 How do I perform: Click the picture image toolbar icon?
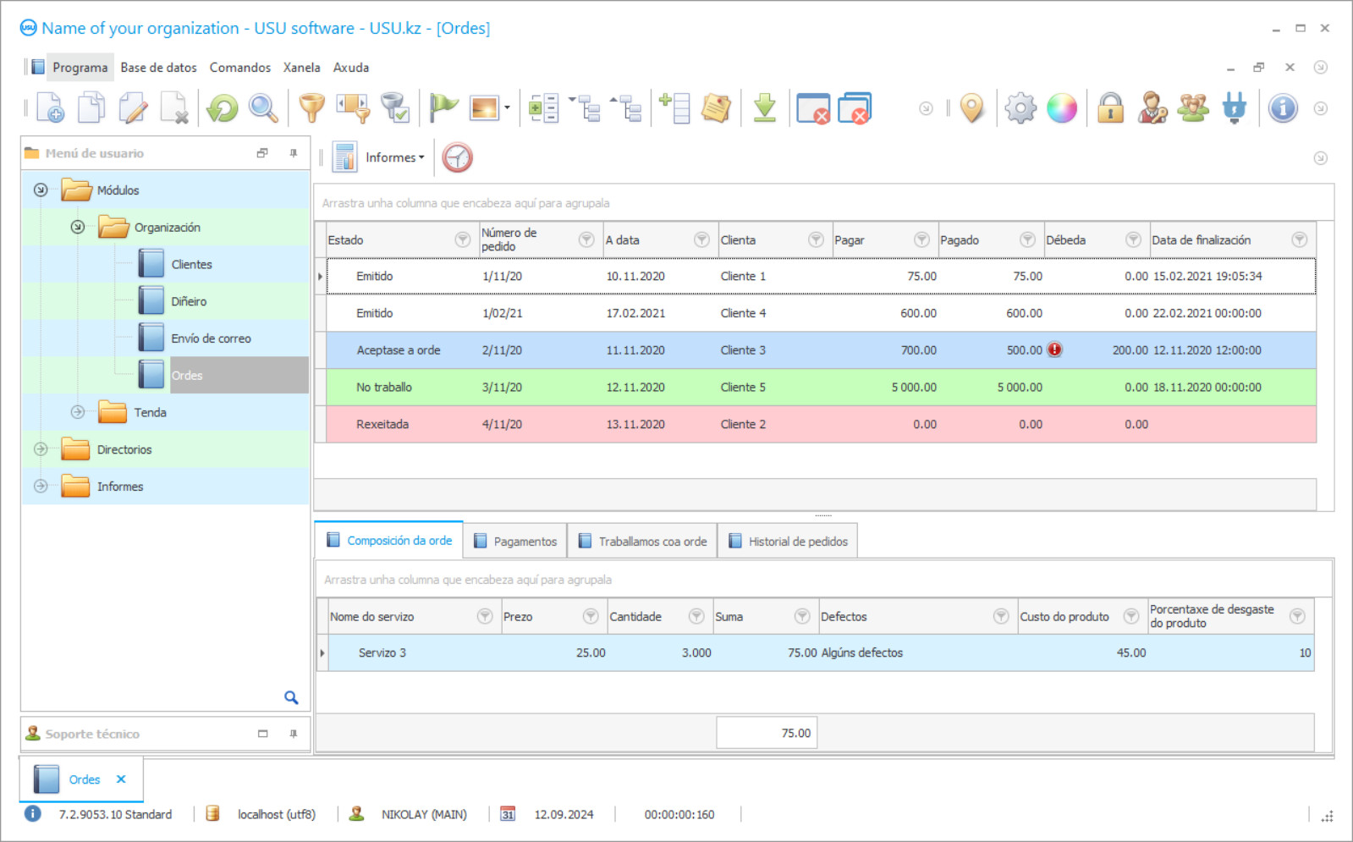tap(484, 108)
